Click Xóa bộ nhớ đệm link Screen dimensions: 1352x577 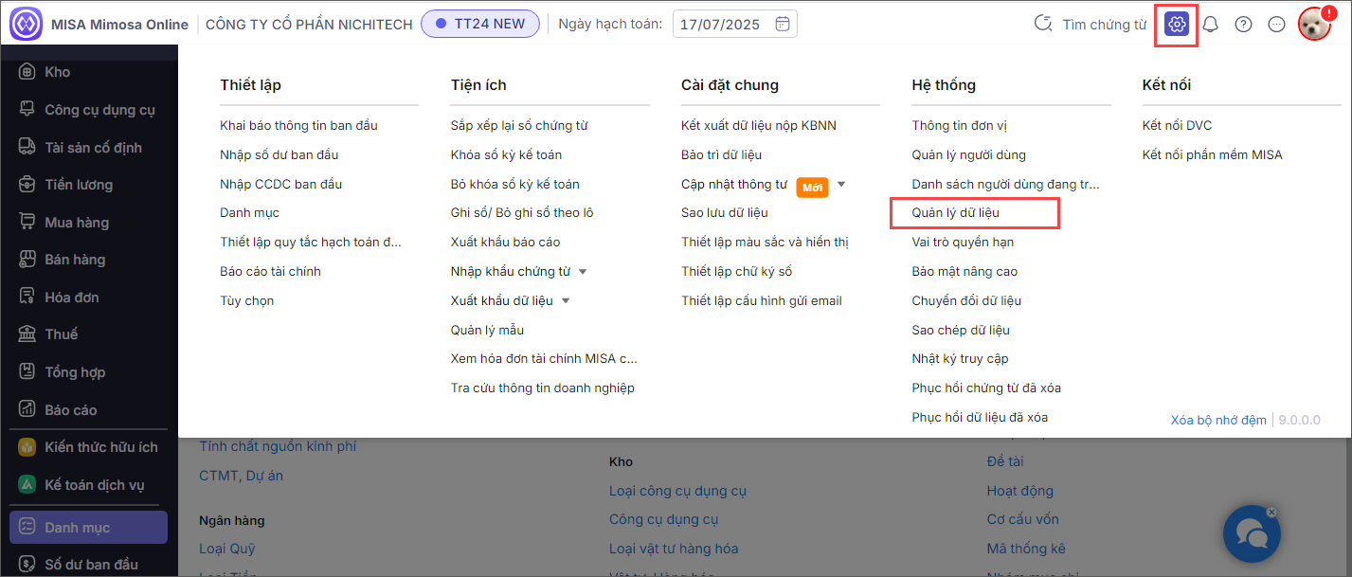pos(1218,420)
